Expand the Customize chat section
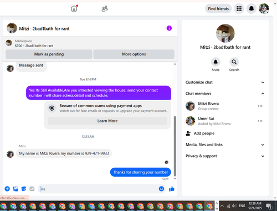 [225, 83]
